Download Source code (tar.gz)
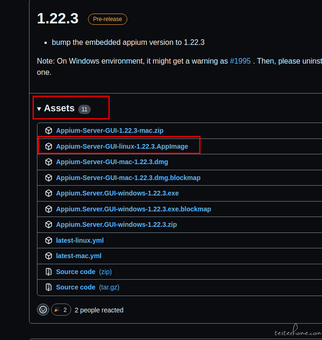 pos(88,287)
